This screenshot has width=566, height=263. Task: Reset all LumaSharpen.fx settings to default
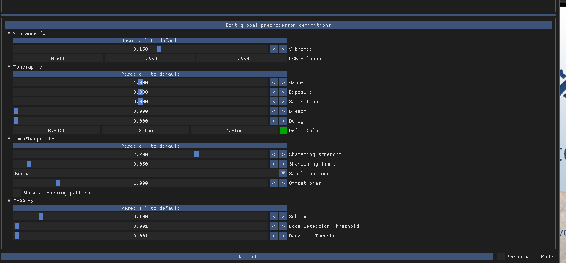(150, 146)
